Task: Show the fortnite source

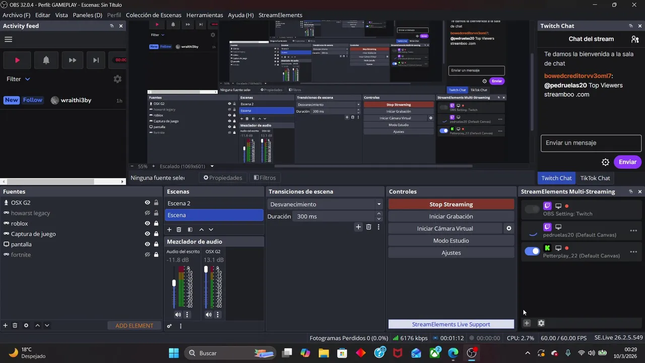Action: point(148,255)
